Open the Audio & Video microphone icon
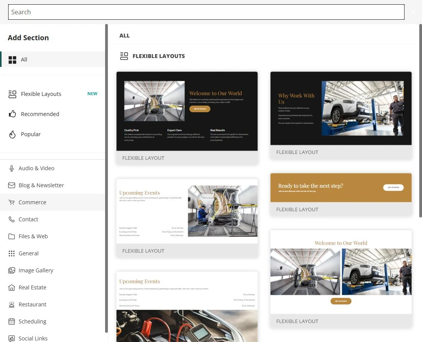 [x=12, y=168]
